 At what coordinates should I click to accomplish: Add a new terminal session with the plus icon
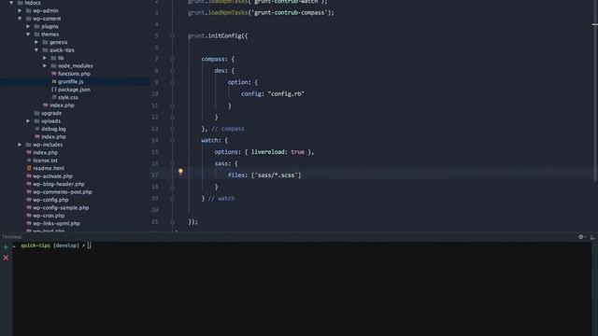[6, 246]
